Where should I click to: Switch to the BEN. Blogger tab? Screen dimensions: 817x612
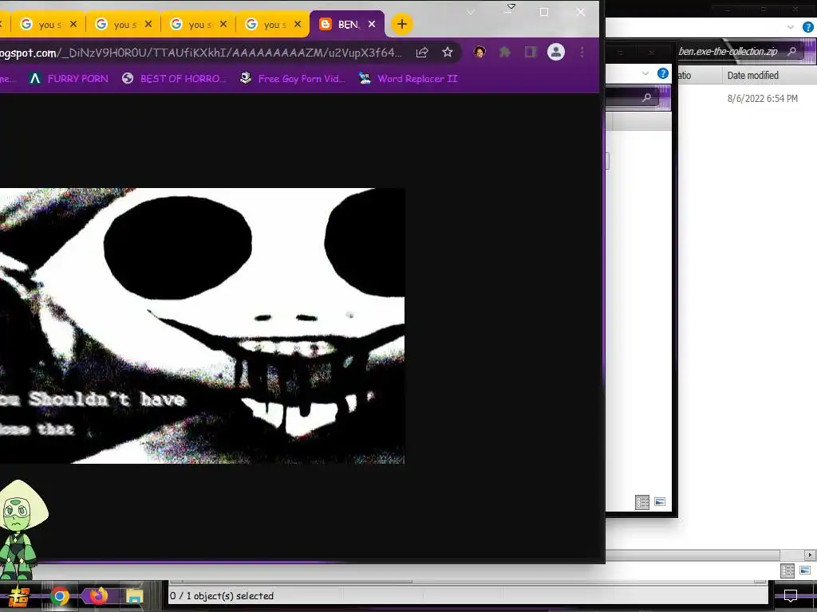[348, 25]
